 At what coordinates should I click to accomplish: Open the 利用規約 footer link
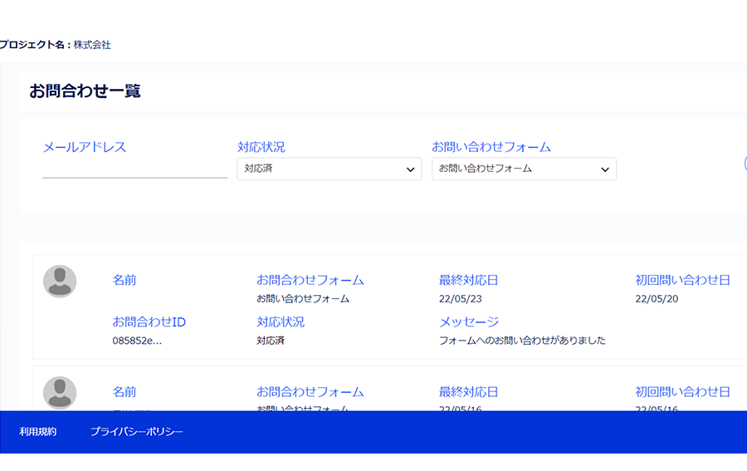pyautogui.click(x=38, y=432)
